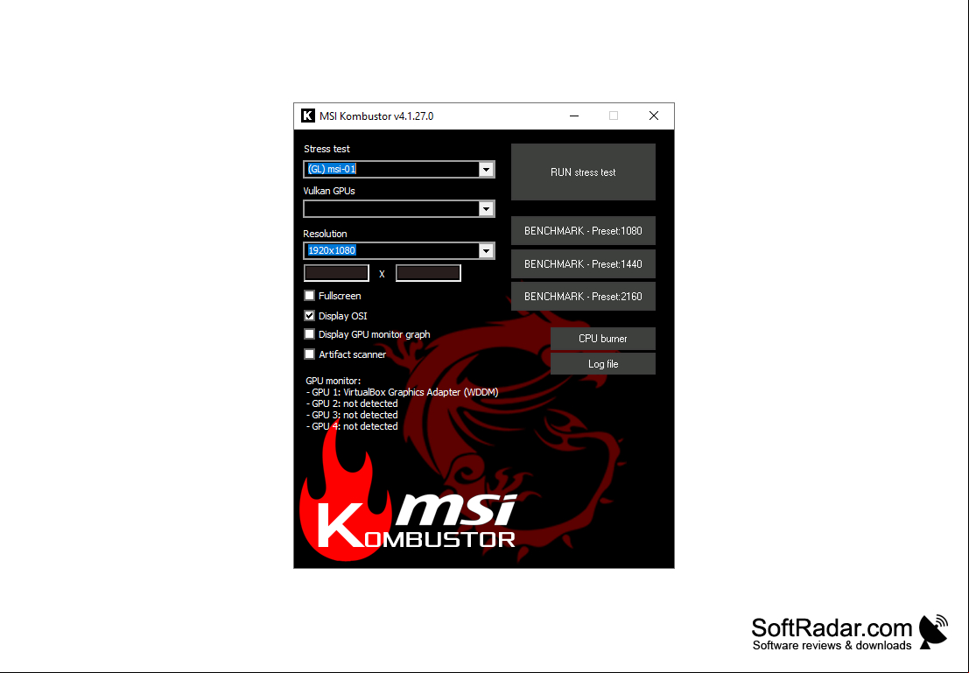The width and height of the screenshot is (969, 673).
Task: Open the CPU burner
Action: (x=603, y=339)
